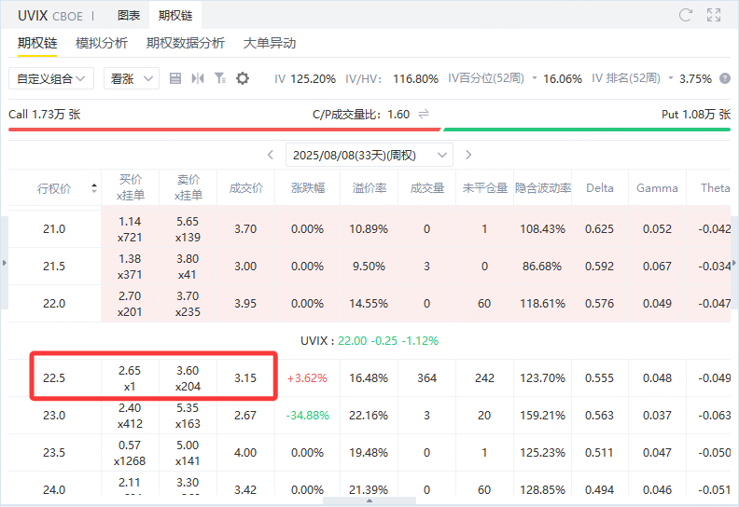Click open interest 242 cell
This screenshot has width=739, height=507.
coord(484,378)
